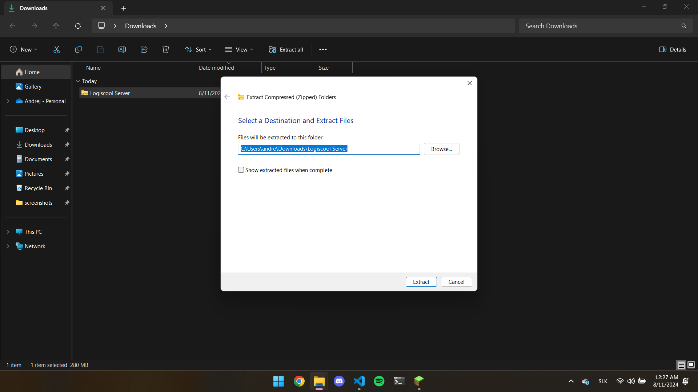This screenshot has width=698, height=392.
Task: Click the volume speaker icon in tray
Action: click(631, 381)
